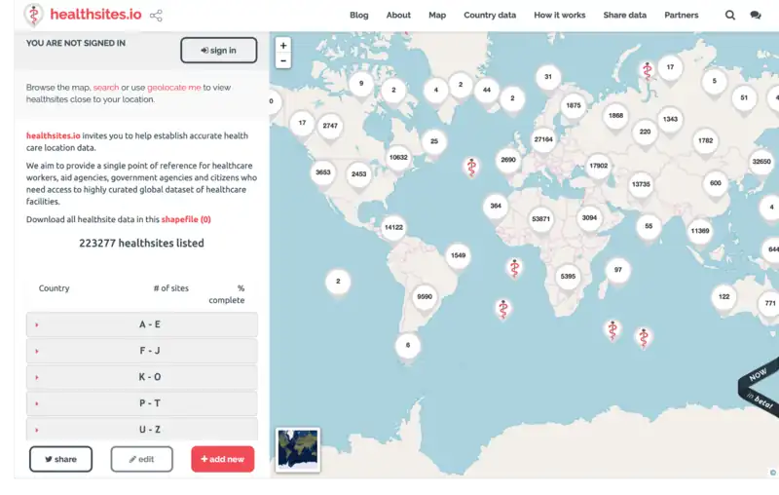This screenshot has width=779, height=495.
Task: Zoom out on the map
Action: (283, 60)
